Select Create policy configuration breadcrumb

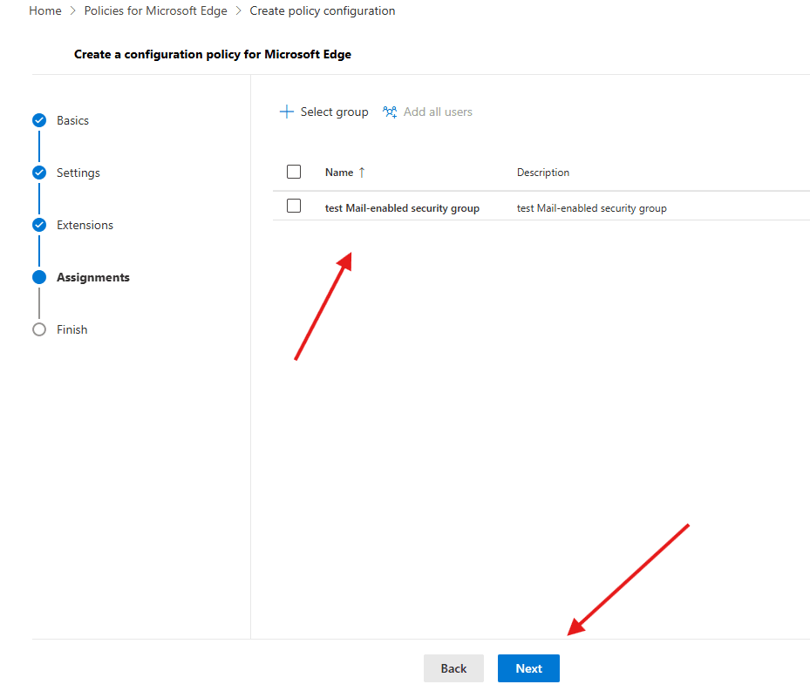[322, 11]
